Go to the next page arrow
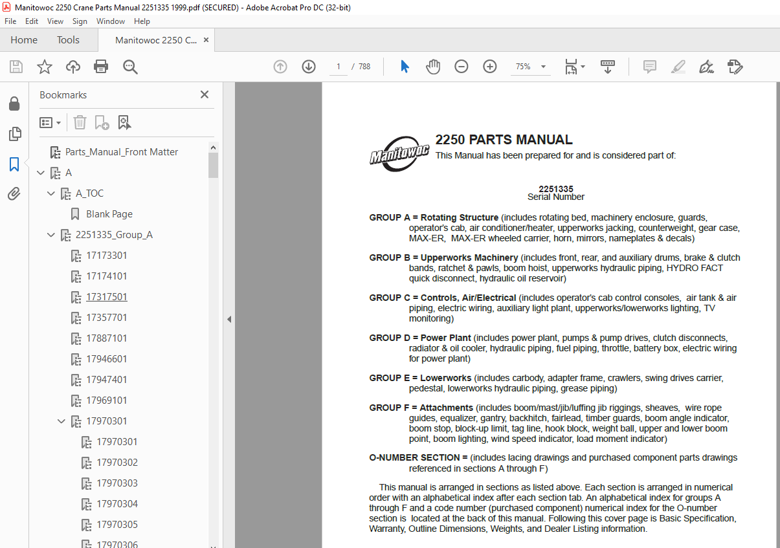The width and height of the screenshot is (780, 548). pos(309,67)
